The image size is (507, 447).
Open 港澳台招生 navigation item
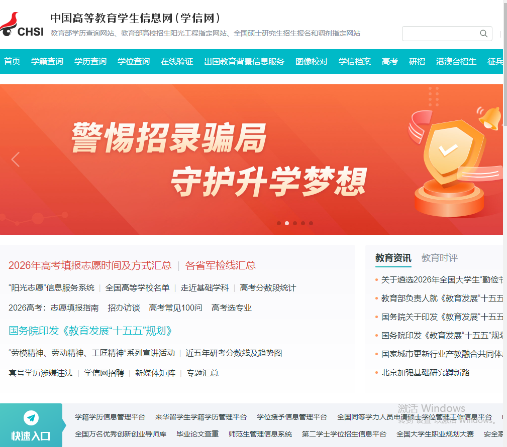click(x=456, y=61)
